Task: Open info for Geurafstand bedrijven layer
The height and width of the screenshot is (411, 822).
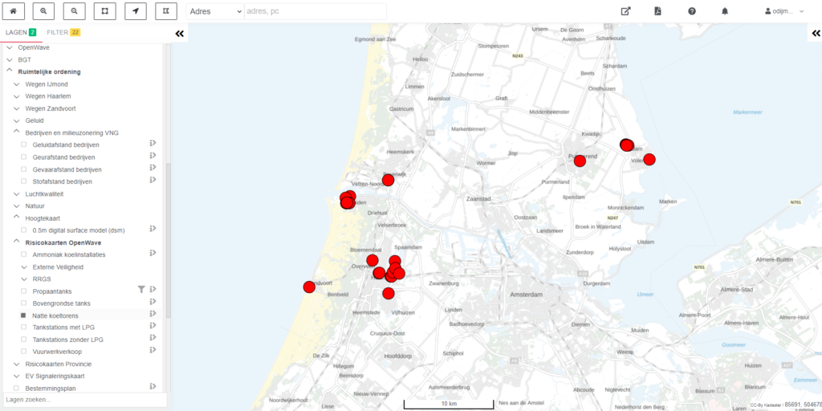Action: (153, 155)
